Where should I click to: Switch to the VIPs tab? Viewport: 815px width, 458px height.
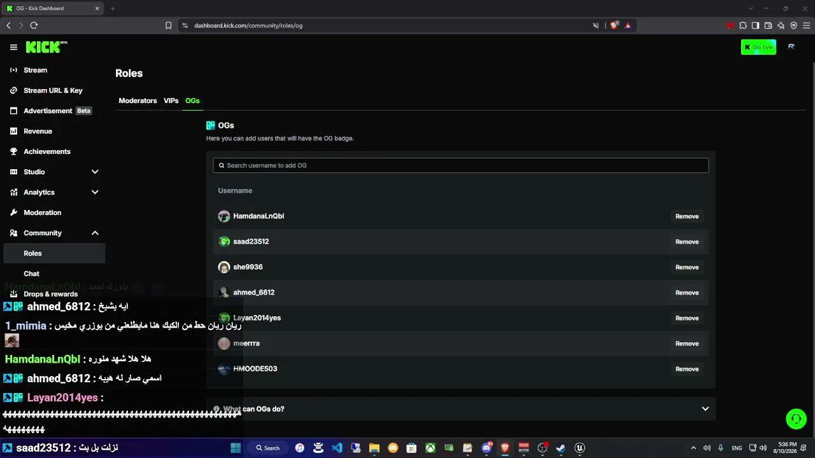click(171, 101)
